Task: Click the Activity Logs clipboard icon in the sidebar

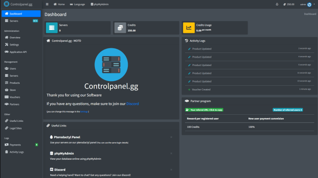Action: (7, 152)
